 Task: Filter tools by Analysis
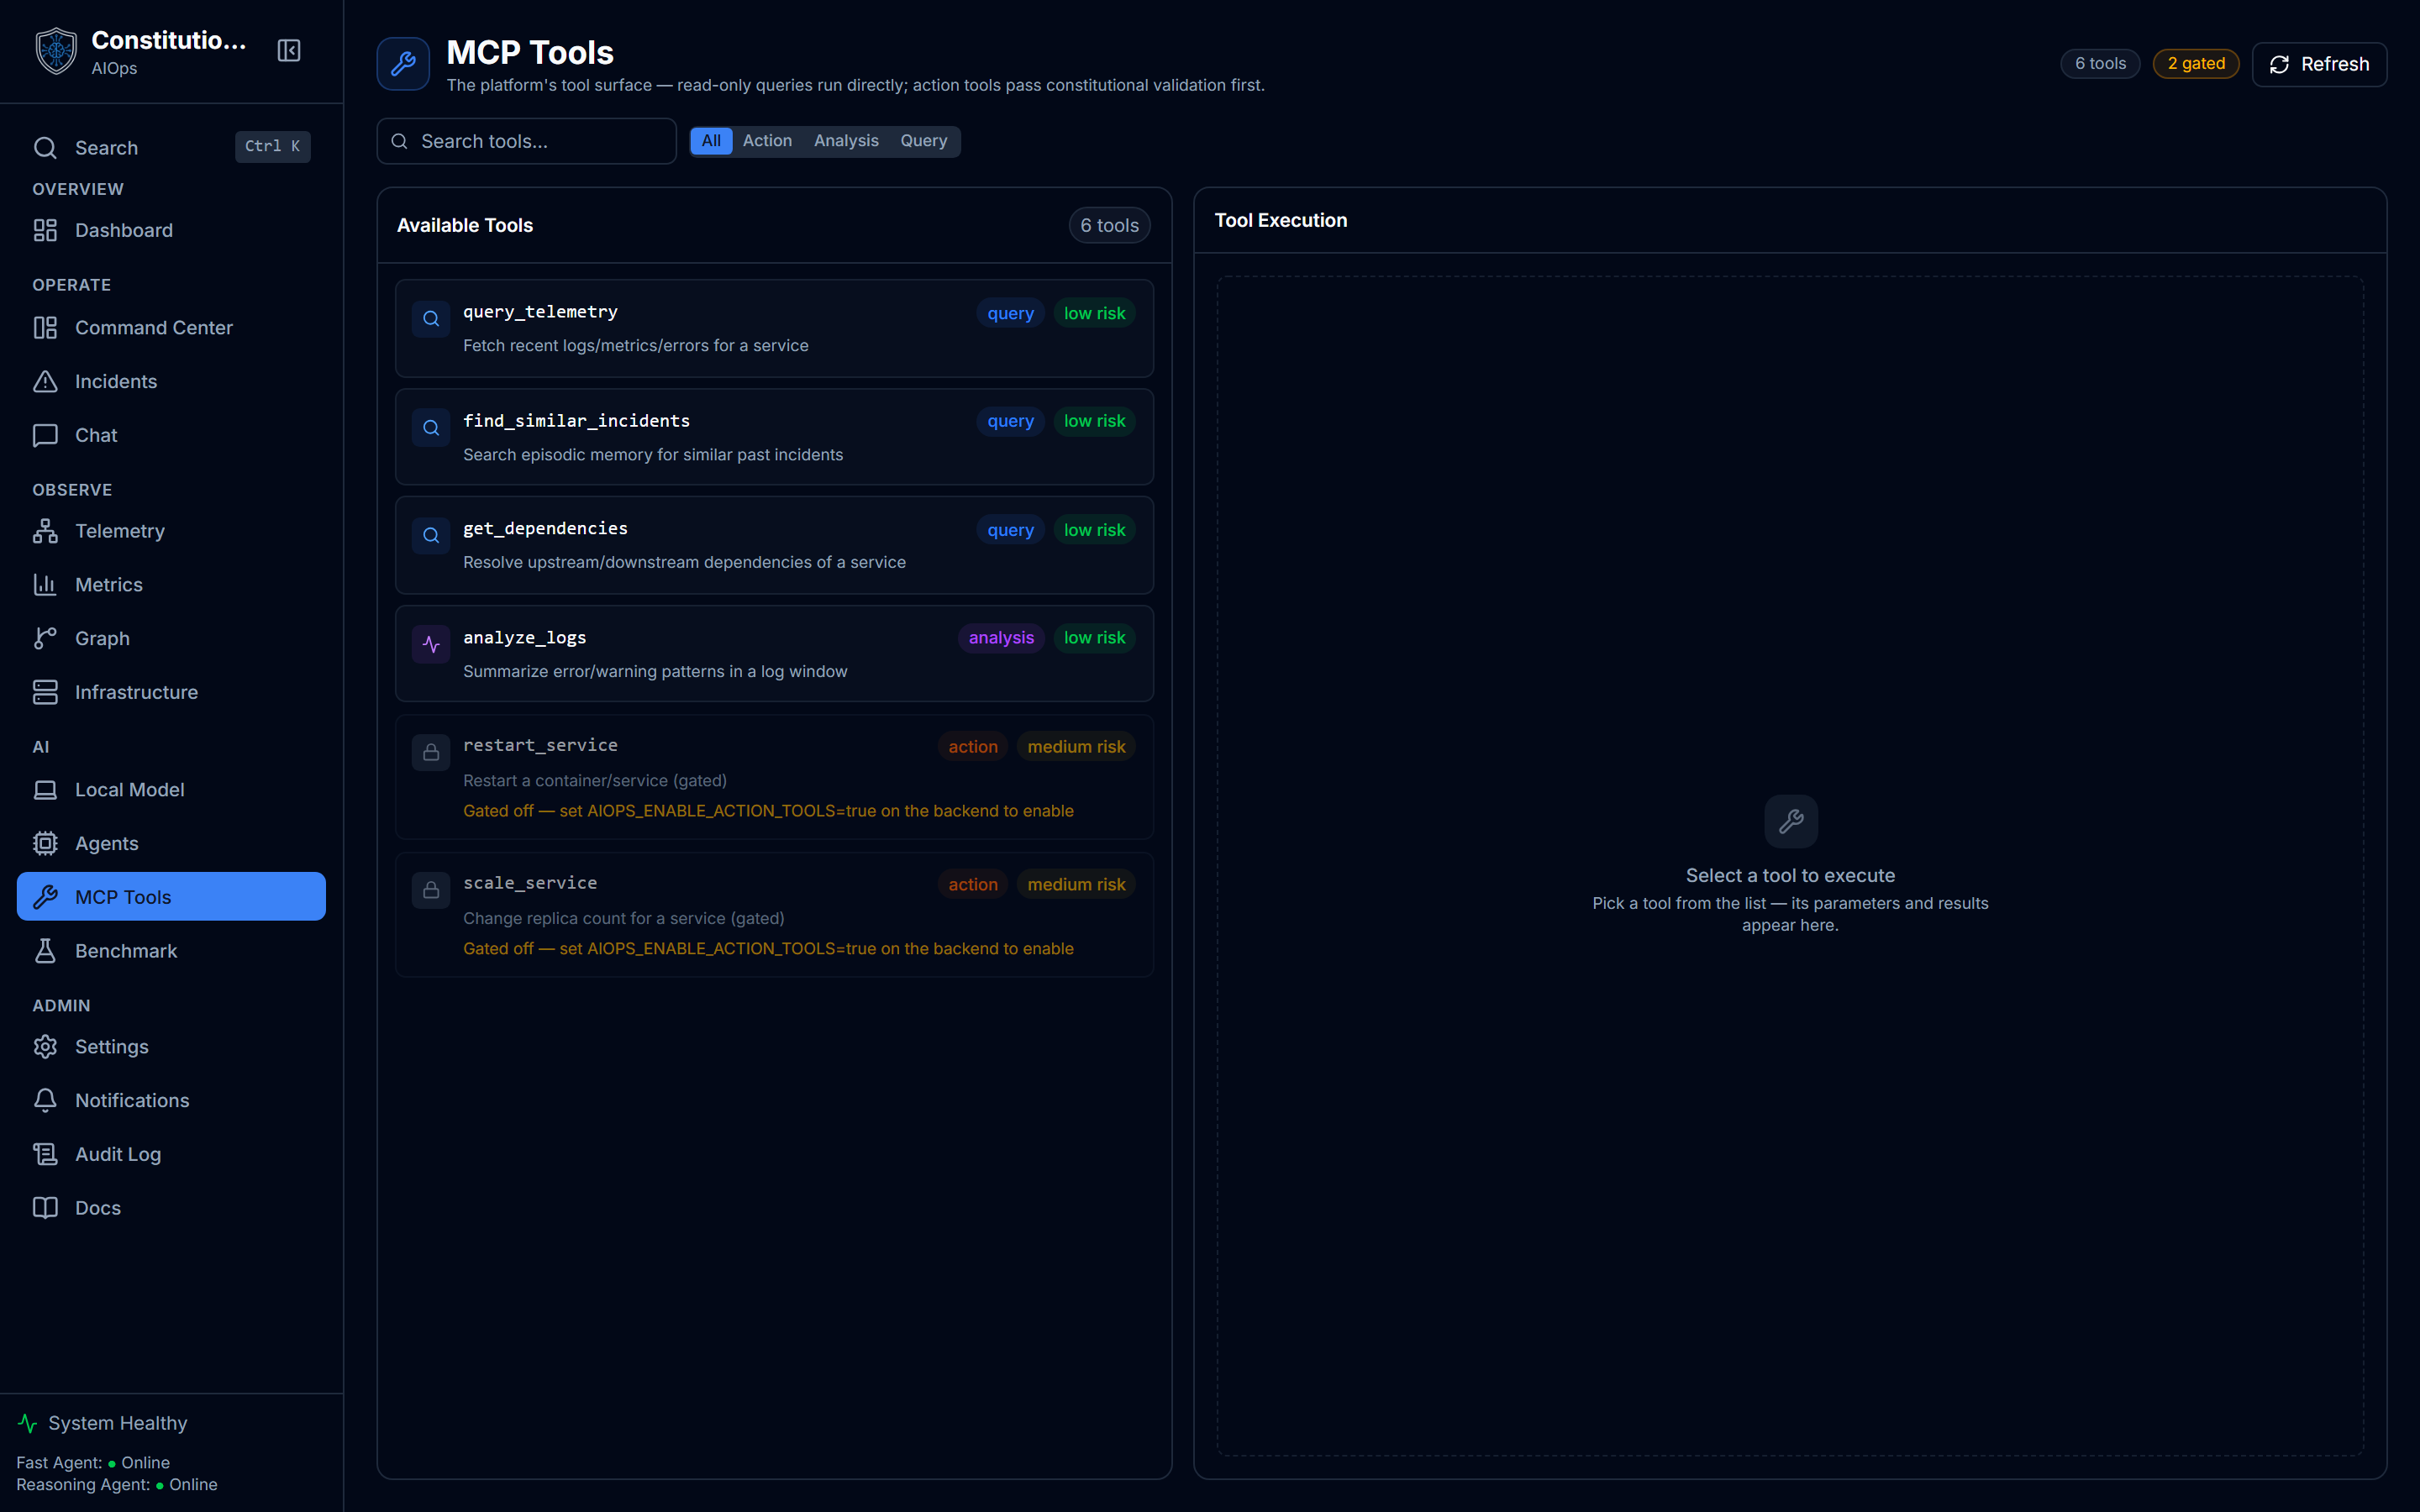tap(846, 141)
